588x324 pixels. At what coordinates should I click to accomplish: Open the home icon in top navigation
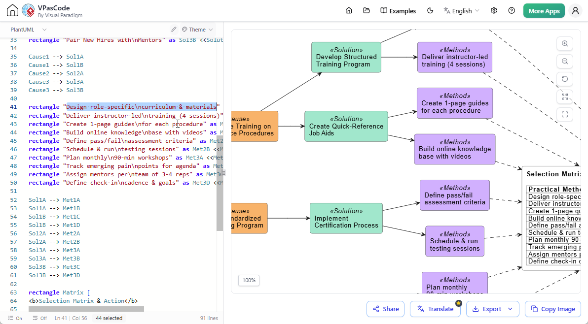click(349, 10)
